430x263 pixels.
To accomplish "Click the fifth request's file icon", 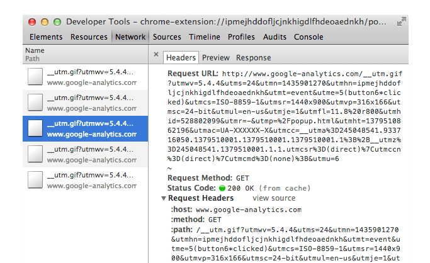I will pyautogui.click(x=36, y=180).
